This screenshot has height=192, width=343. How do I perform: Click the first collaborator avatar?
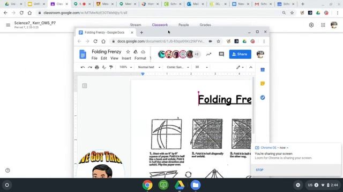pos(162,54)
